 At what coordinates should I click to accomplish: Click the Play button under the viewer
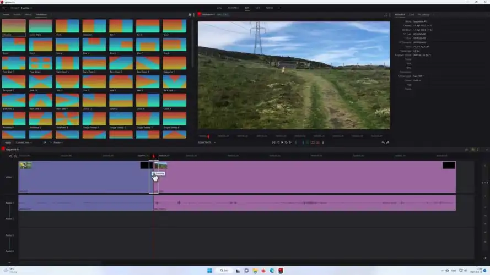(x=282, y=142)
